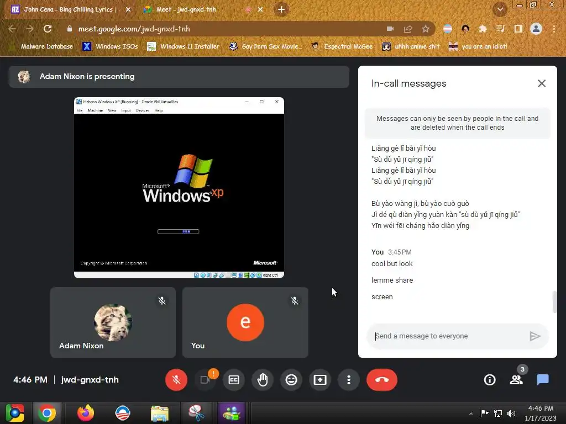566x424 pixels.
Task: Bookmark this tab with the star
Action: (x=426, y=29)
